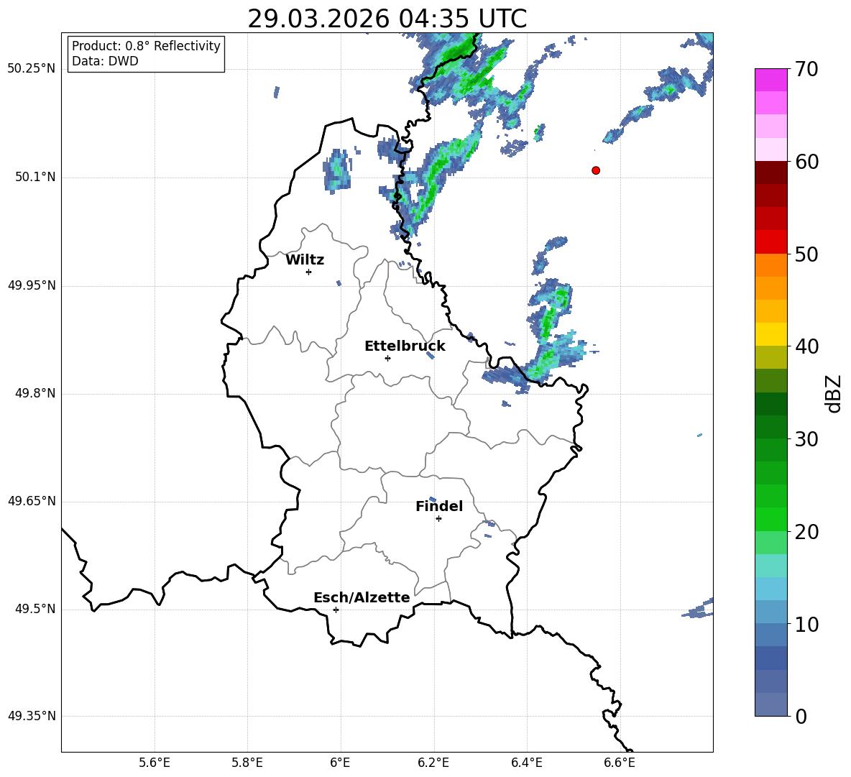Click the dBZ colorbar label
This screenshot has height=777, width=851.
834,393
